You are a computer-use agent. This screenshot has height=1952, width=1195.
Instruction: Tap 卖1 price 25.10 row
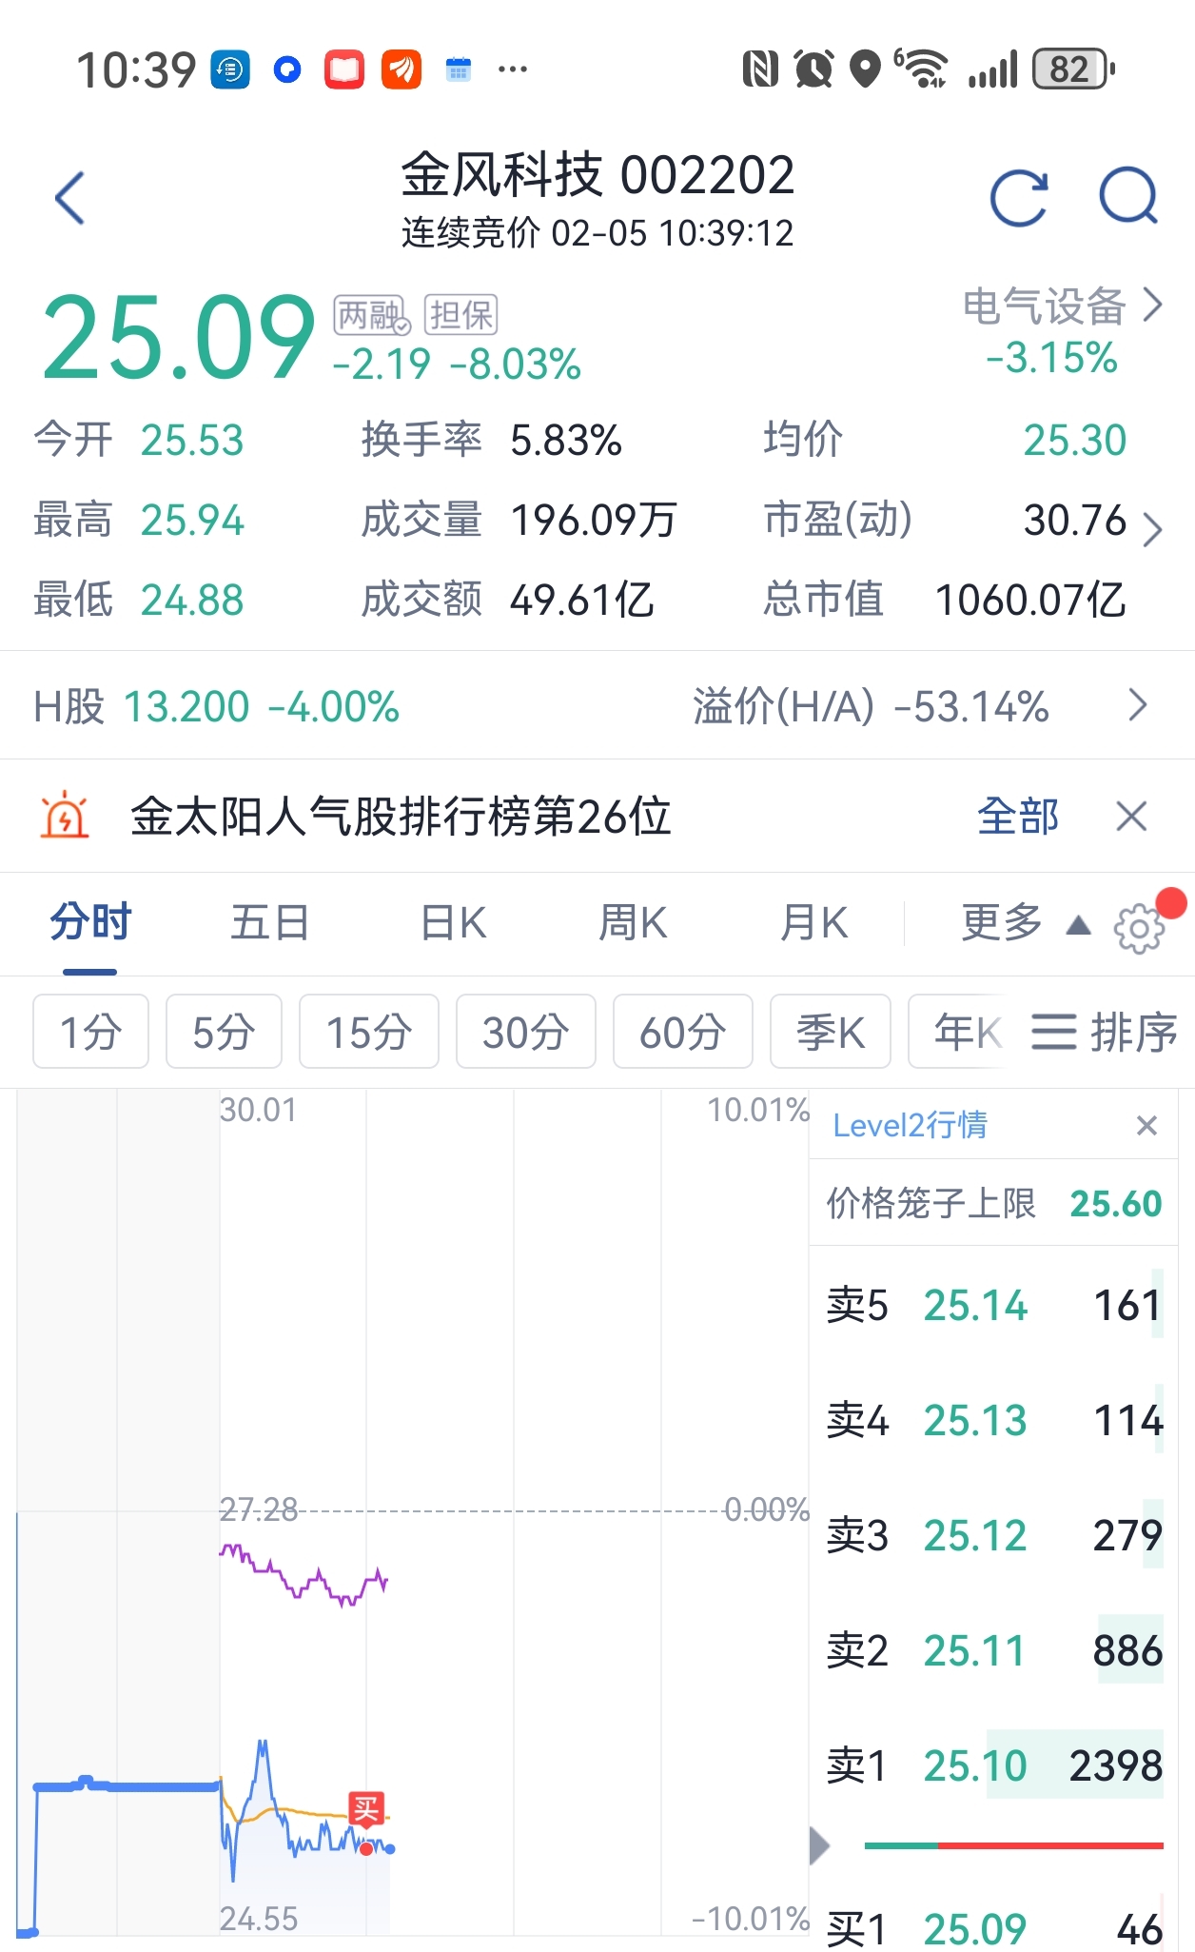coord(993,1765)
